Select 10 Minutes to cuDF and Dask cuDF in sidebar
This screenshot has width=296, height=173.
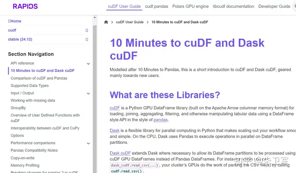tap(42, 71)
